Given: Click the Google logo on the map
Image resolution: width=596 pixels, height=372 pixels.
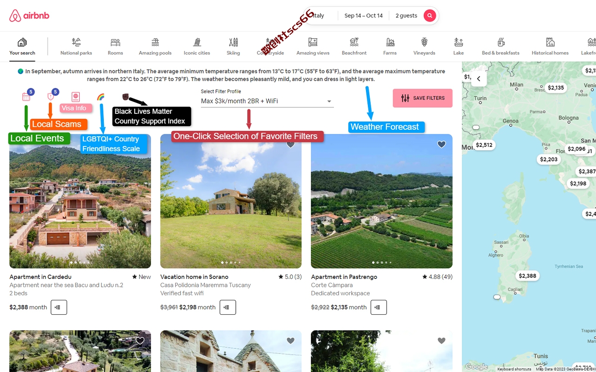Looking at the screenshot, I should coord(476,366).
